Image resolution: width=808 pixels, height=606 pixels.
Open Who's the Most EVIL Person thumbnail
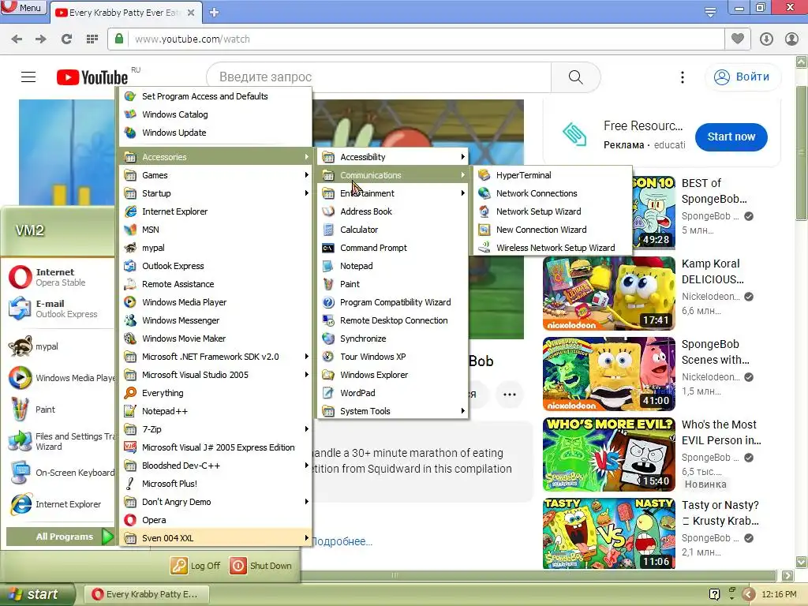pos(608,454)
